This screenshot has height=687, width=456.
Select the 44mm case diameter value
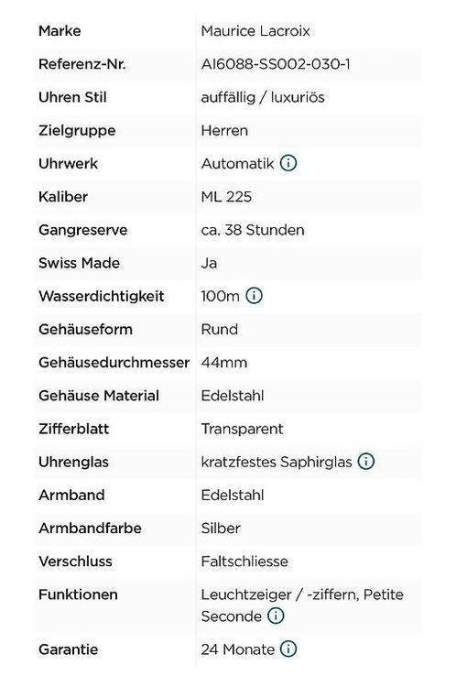224,363
